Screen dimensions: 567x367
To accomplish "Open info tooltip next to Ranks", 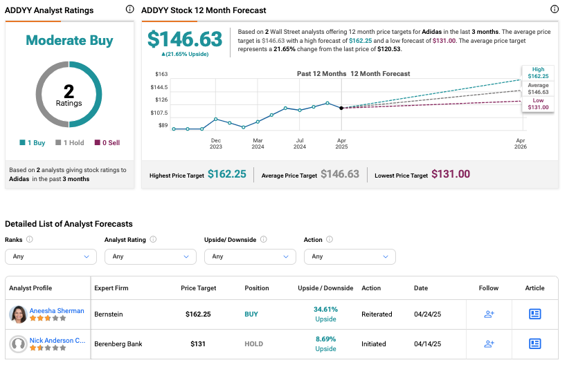I will [30, 239].
